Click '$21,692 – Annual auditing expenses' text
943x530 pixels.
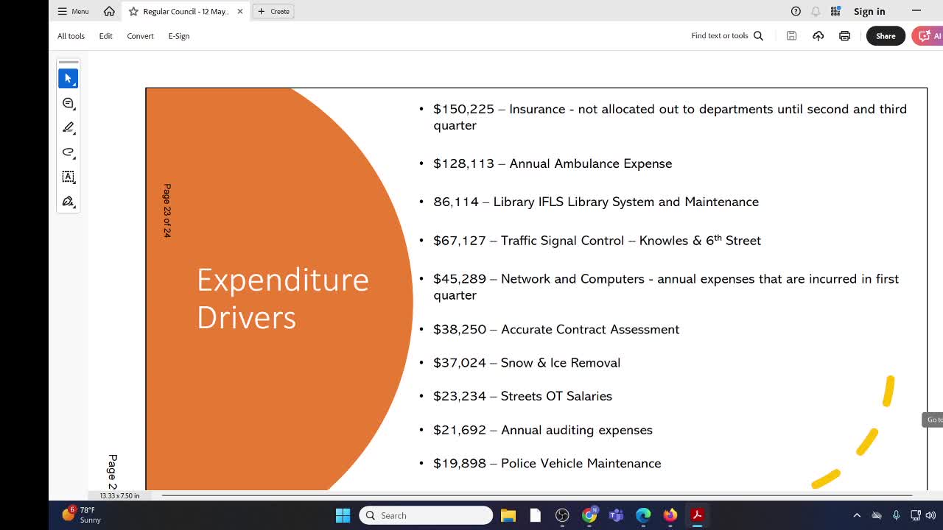pyautogui.click(x=543, y=430)
